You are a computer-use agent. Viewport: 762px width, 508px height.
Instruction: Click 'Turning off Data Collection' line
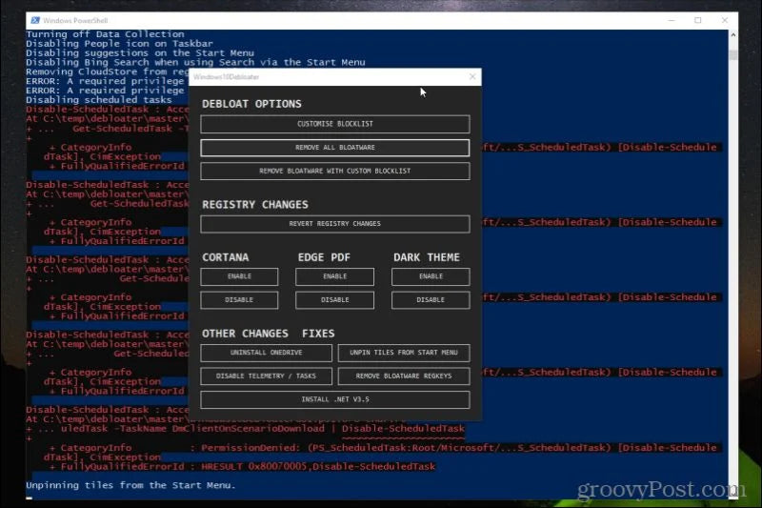point(105,34)
